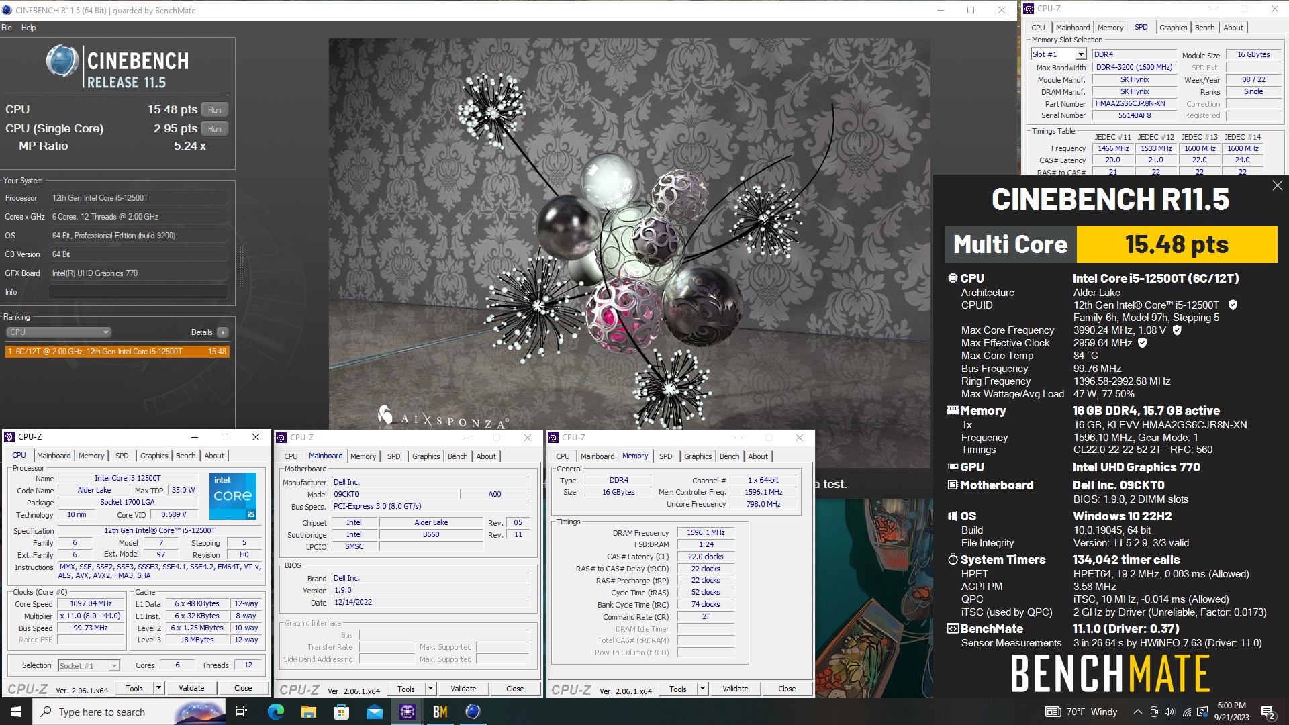This screenshot has width=1289, height=725.
Task: Click the Model field showing 09CKT0
Action: click(395, 494)
